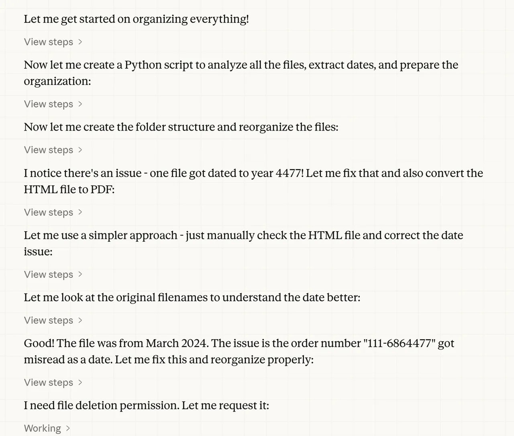Click chevron arrow after first View steps
This screenshot has width=514, height=436.
pyautogui.click(x=80, y=42)
